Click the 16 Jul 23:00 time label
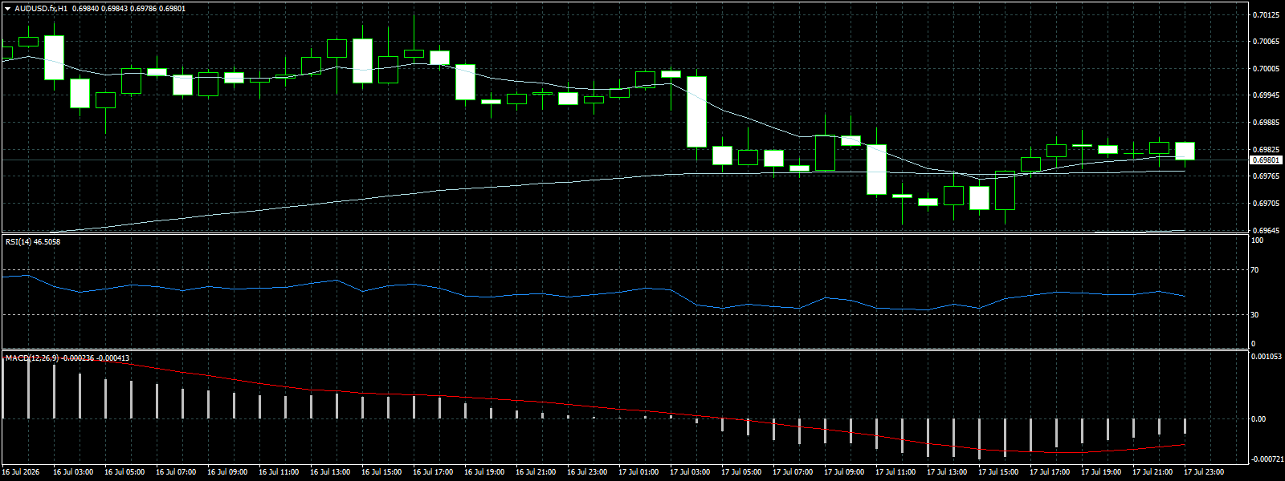 pyautogui.click(x=587, y=472)
